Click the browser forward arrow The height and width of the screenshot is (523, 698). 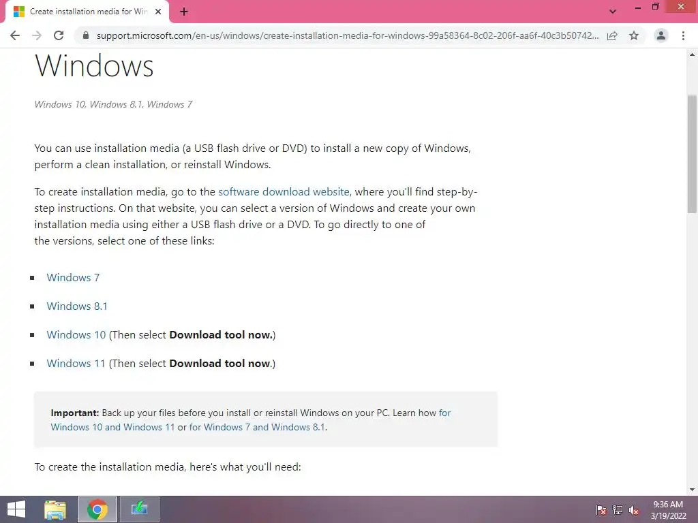click(37, 35)
